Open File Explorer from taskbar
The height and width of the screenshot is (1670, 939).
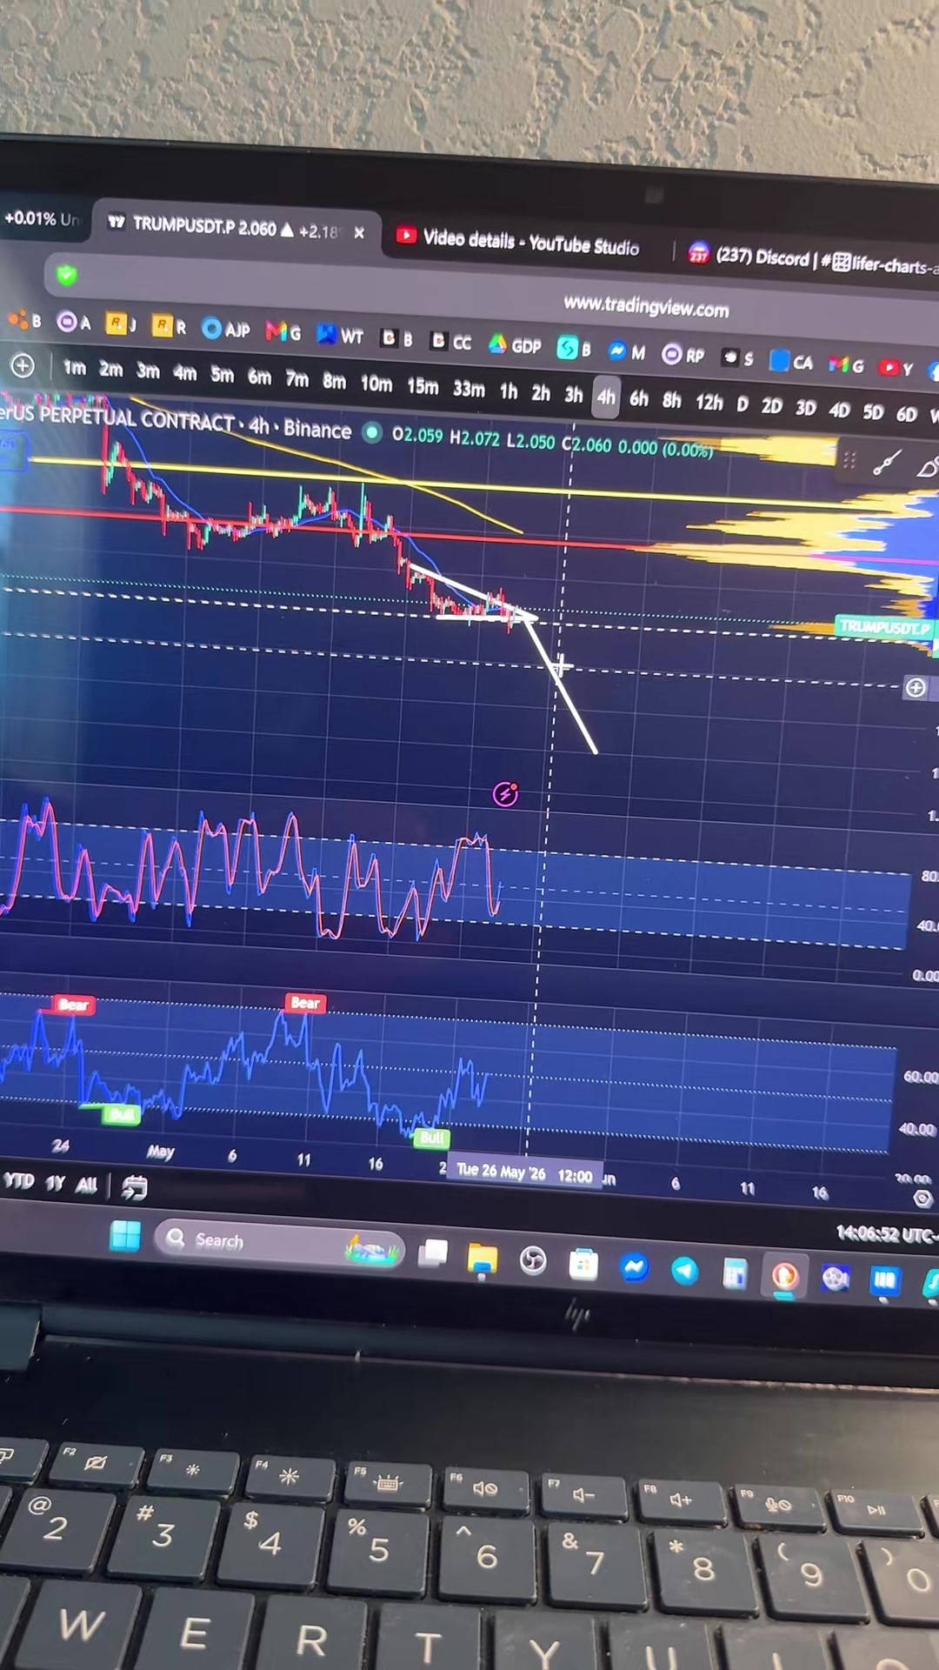tap(482, 1258)
